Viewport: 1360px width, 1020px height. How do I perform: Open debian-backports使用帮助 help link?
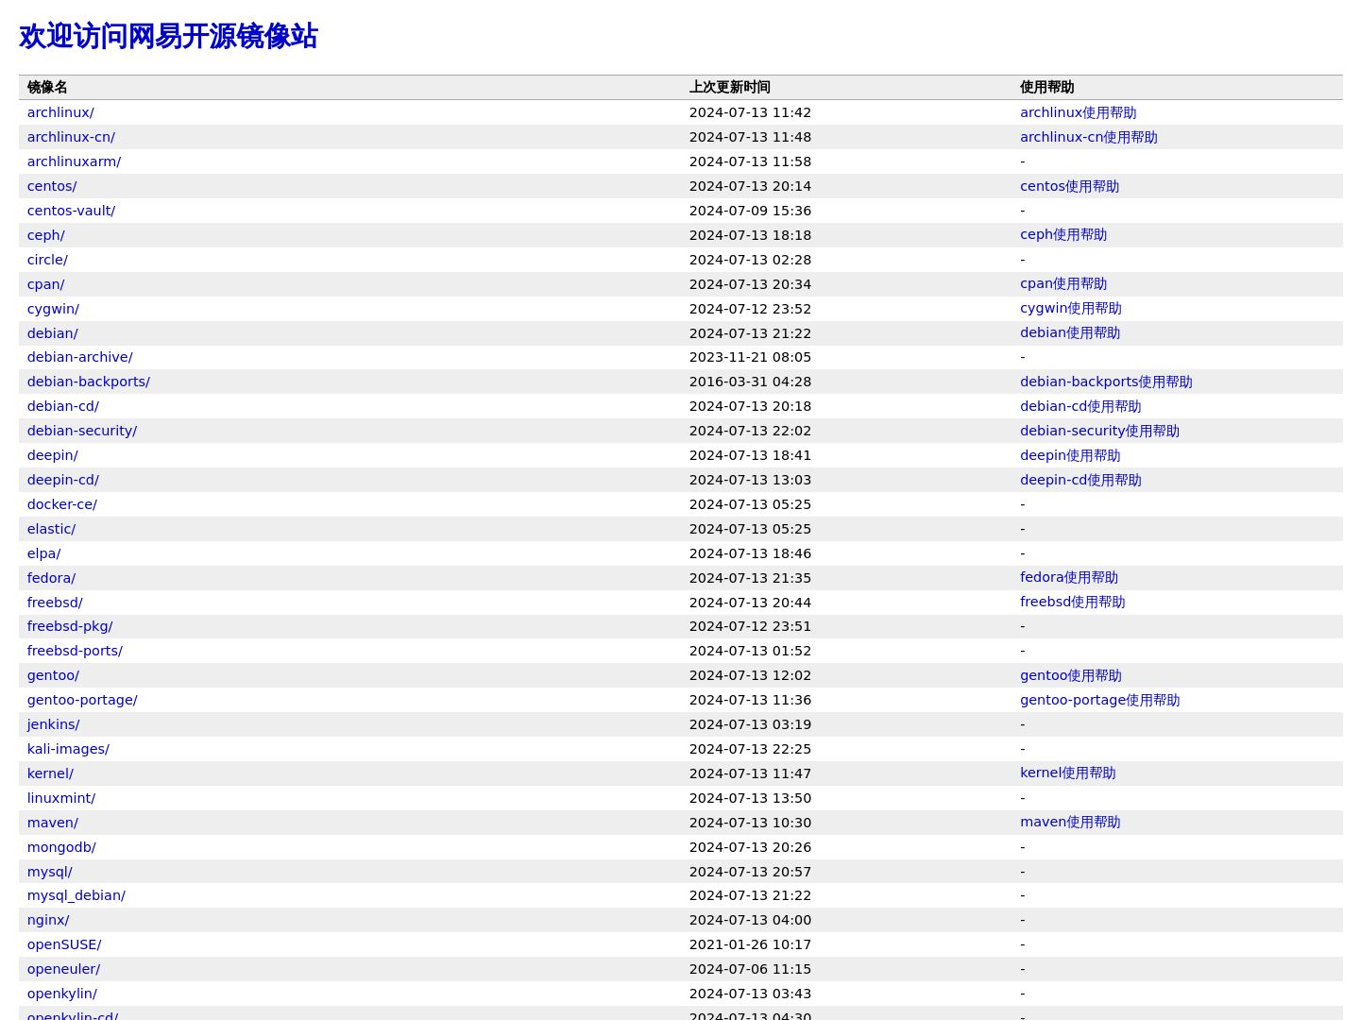(1106, 382)
